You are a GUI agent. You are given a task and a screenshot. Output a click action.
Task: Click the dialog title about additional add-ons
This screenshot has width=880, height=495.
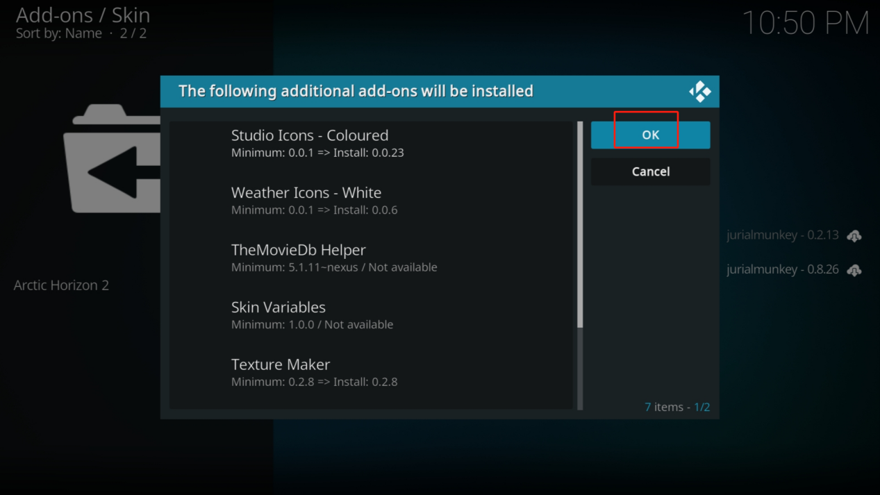356,91
